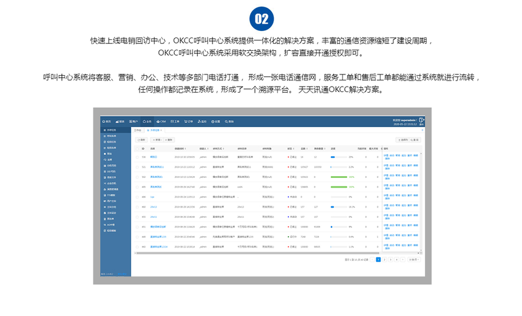The width and height of the screenshot is (522, 316).
Task: Expand the 新增 dropdown button
Action: [156, 140]
